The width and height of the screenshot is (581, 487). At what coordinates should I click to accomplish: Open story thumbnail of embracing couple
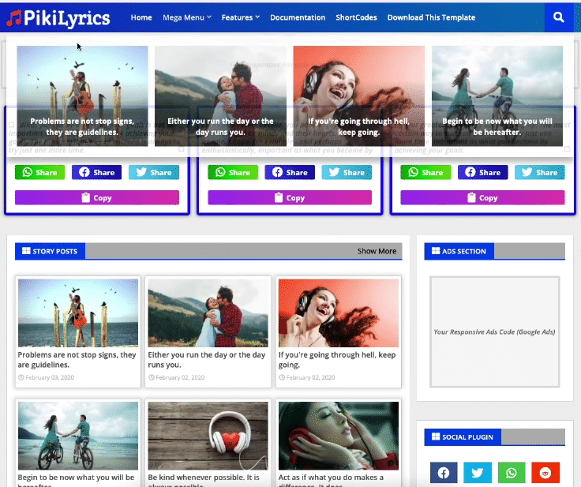pos(208,313)
